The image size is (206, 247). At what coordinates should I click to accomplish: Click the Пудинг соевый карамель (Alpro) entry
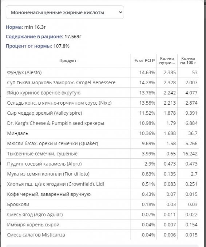pos(44,164)
